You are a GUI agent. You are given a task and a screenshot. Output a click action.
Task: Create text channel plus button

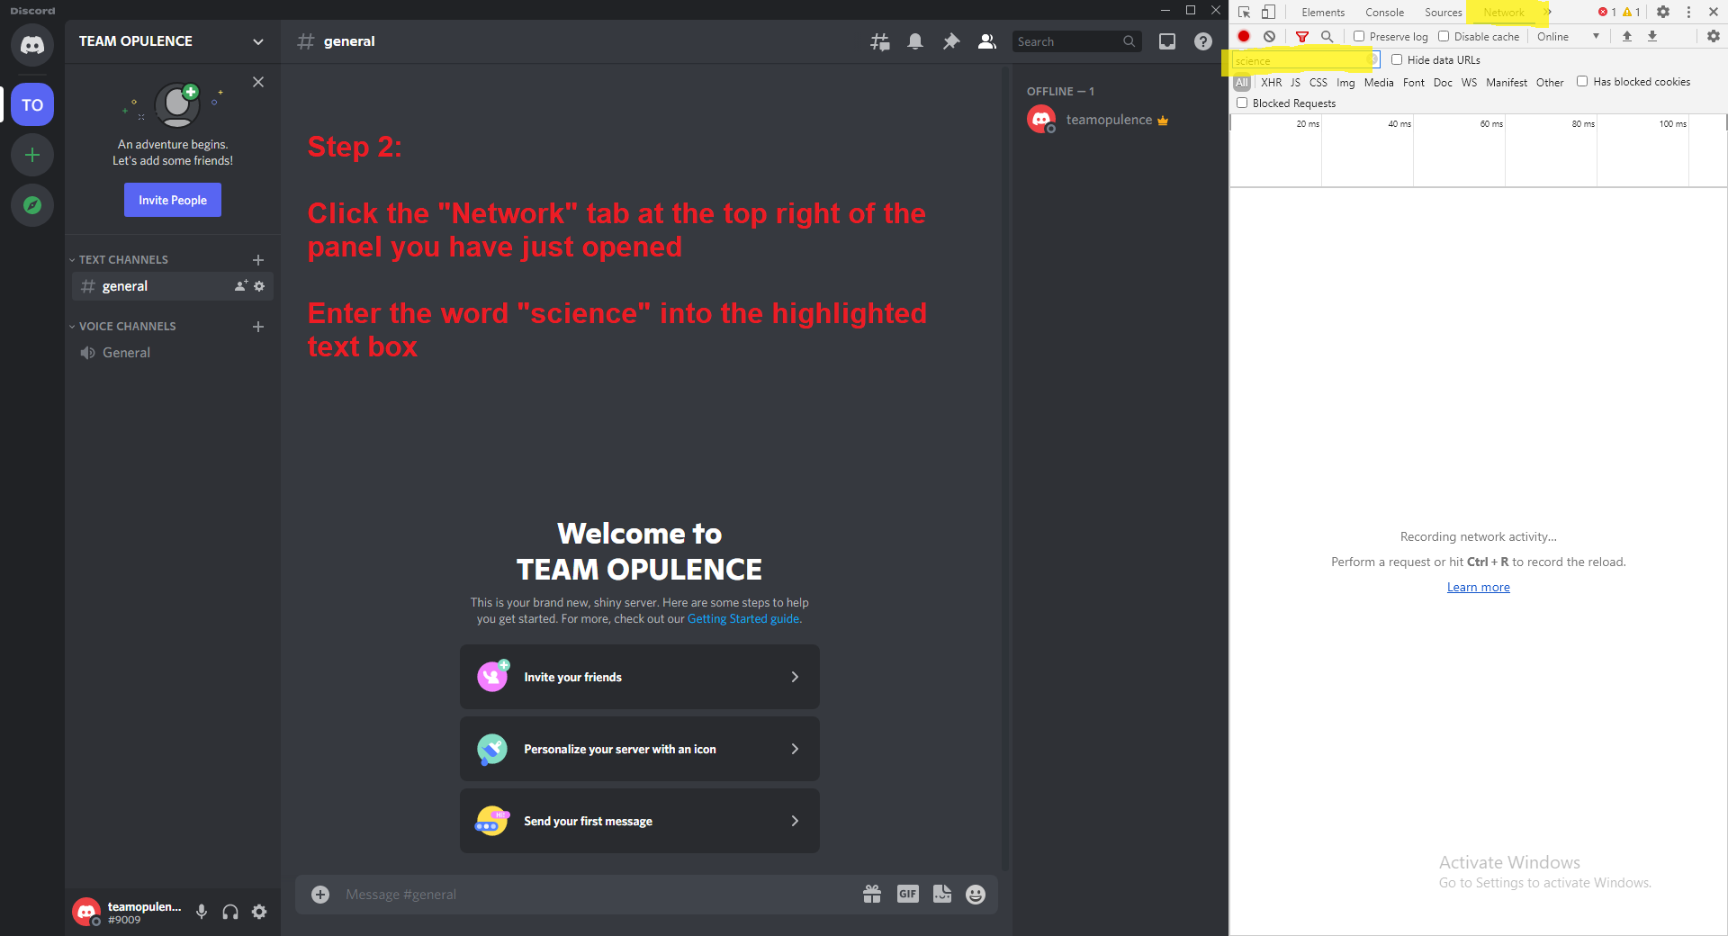[258, 259]
